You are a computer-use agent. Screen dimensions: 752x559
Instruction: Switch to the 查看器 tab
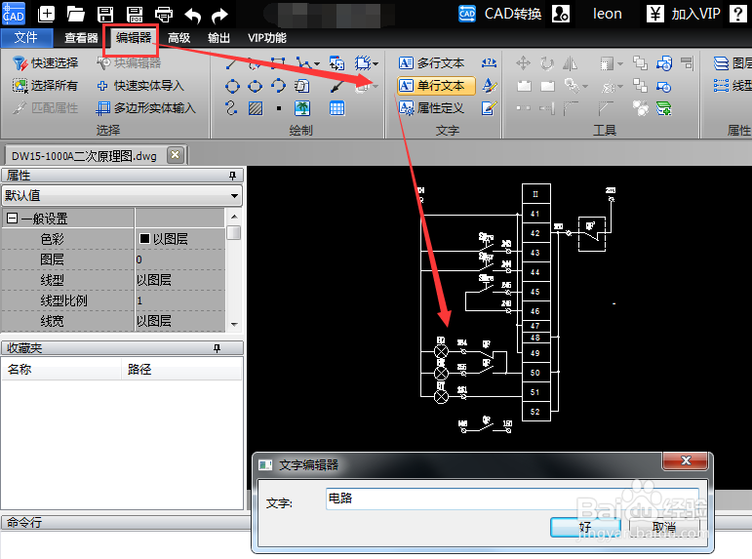81,38
